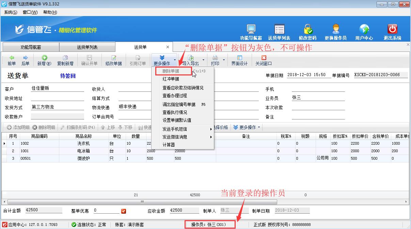
Task: Open the 系统(S) menu
Action: [x=10, y=12]
